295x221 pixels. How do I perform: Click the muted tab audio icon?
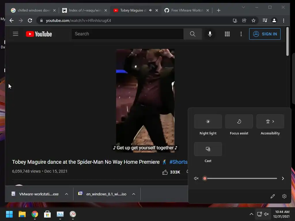click(x=150, y=10)
